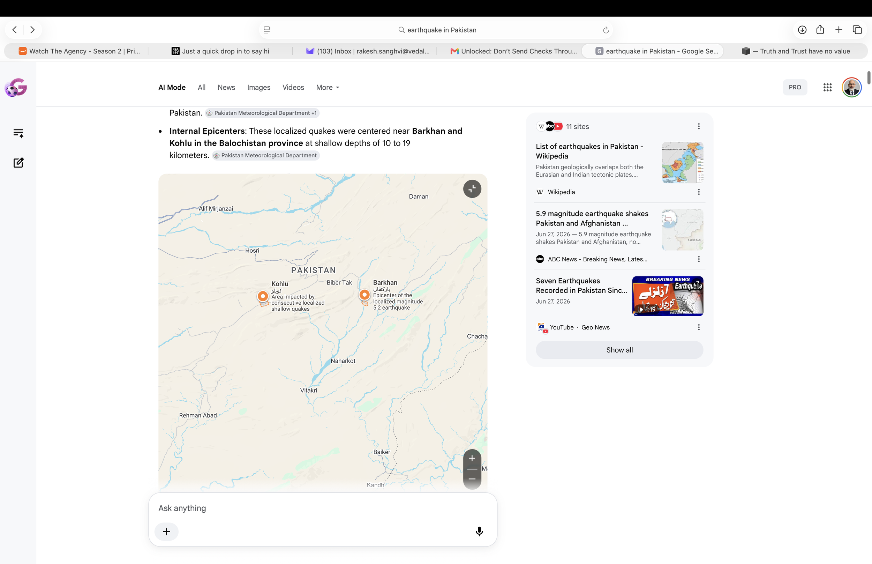
Task: Open a new tab with the plus icon
Action: [x=839, y=30]
